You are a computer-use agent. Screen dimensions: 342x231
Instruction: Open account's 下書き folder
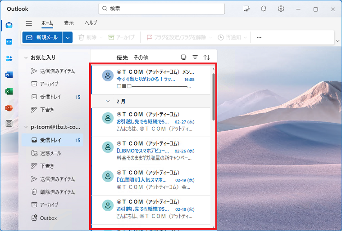coord(53,166)
